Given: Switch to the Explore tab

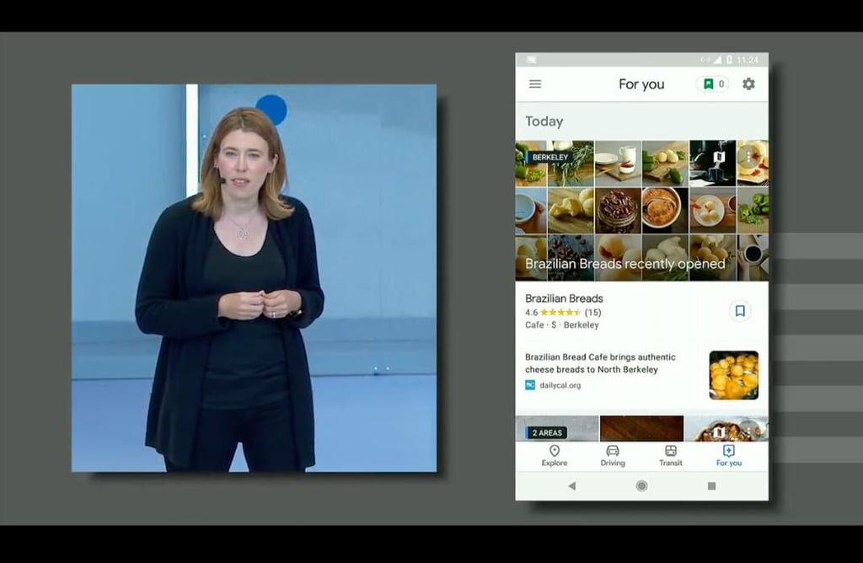Looking at the screenshot, I should [555, 456].
